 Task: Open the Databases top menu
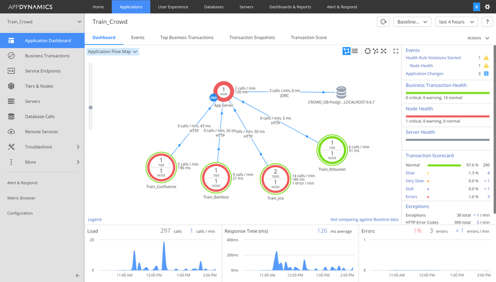pyautogui.click(x=214, y=6)
